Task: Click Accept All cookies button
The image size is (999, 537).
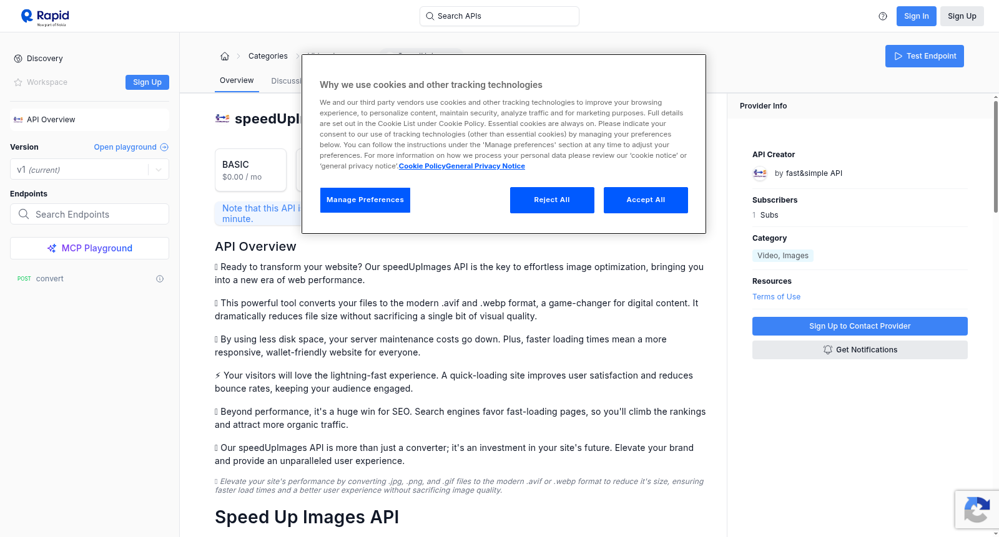Action: click(x=646, y=200)
